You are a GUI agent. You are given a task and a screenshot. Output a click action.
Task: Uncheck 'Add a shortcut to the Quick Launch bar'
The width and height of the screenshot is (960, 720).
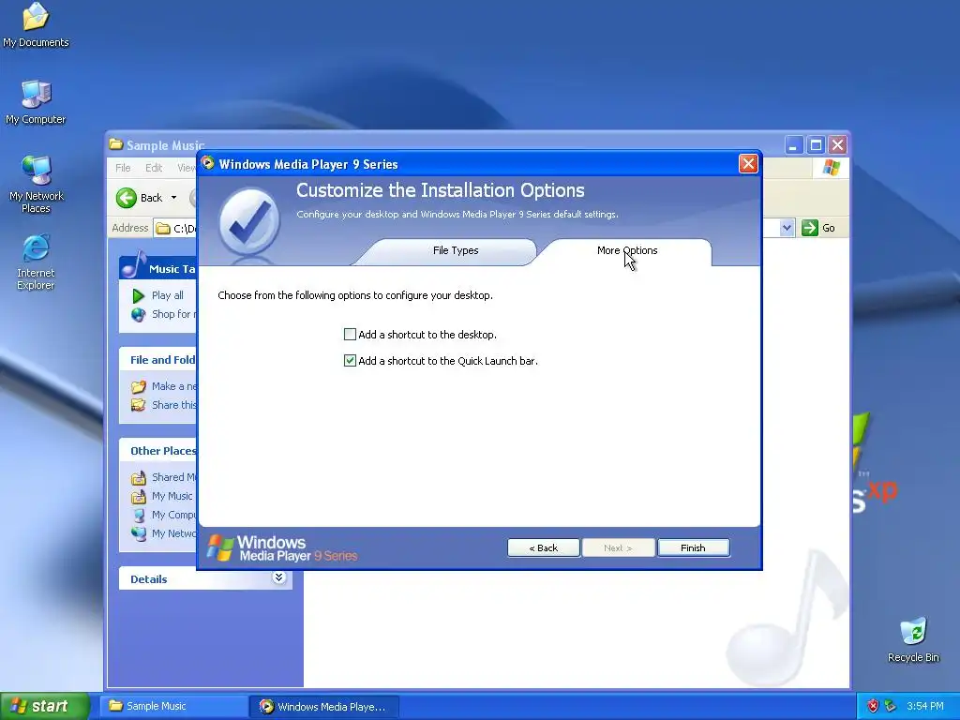[x=350, y=361]
